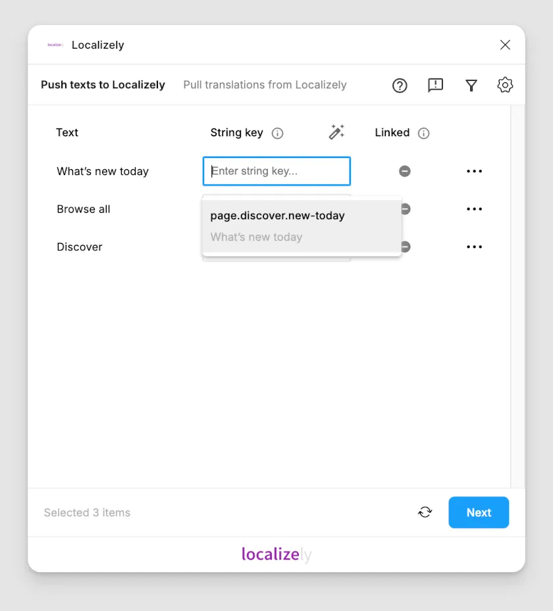Click the Localizely logo in title bar
The width and height of the screenshot is (553, 611).
tap(55, 45)
